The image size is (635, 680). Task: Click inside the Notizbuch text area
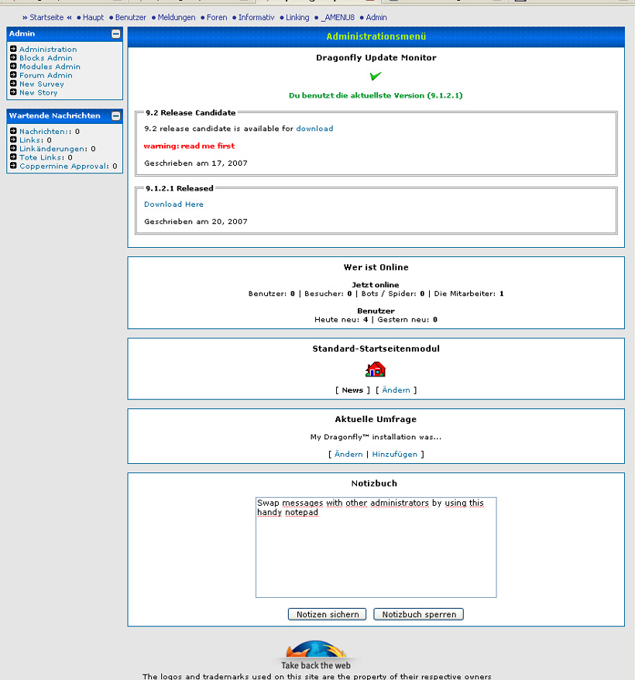pos(376,548)
